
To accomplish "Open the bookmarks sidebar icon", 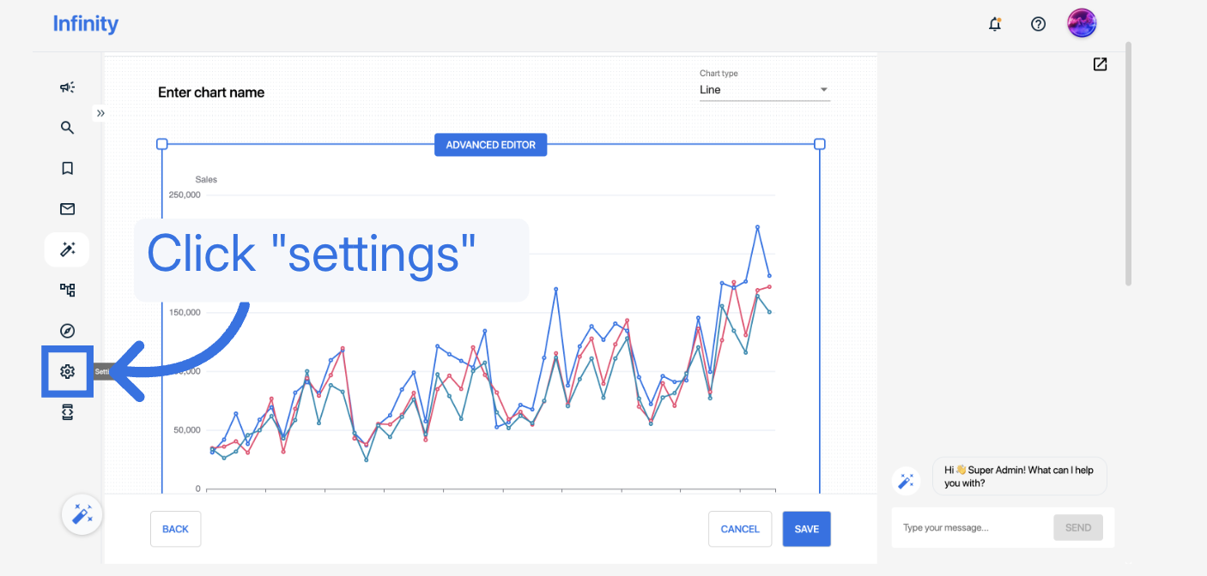I will 67,168.
